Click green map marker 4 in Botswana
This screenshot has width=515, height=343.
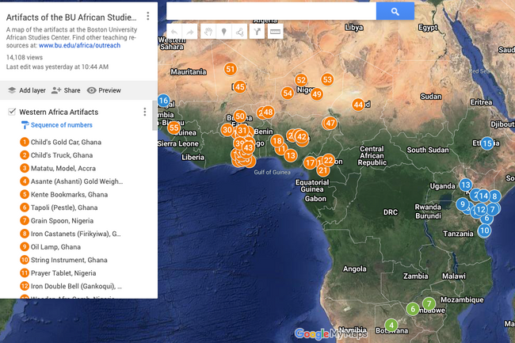391,326
